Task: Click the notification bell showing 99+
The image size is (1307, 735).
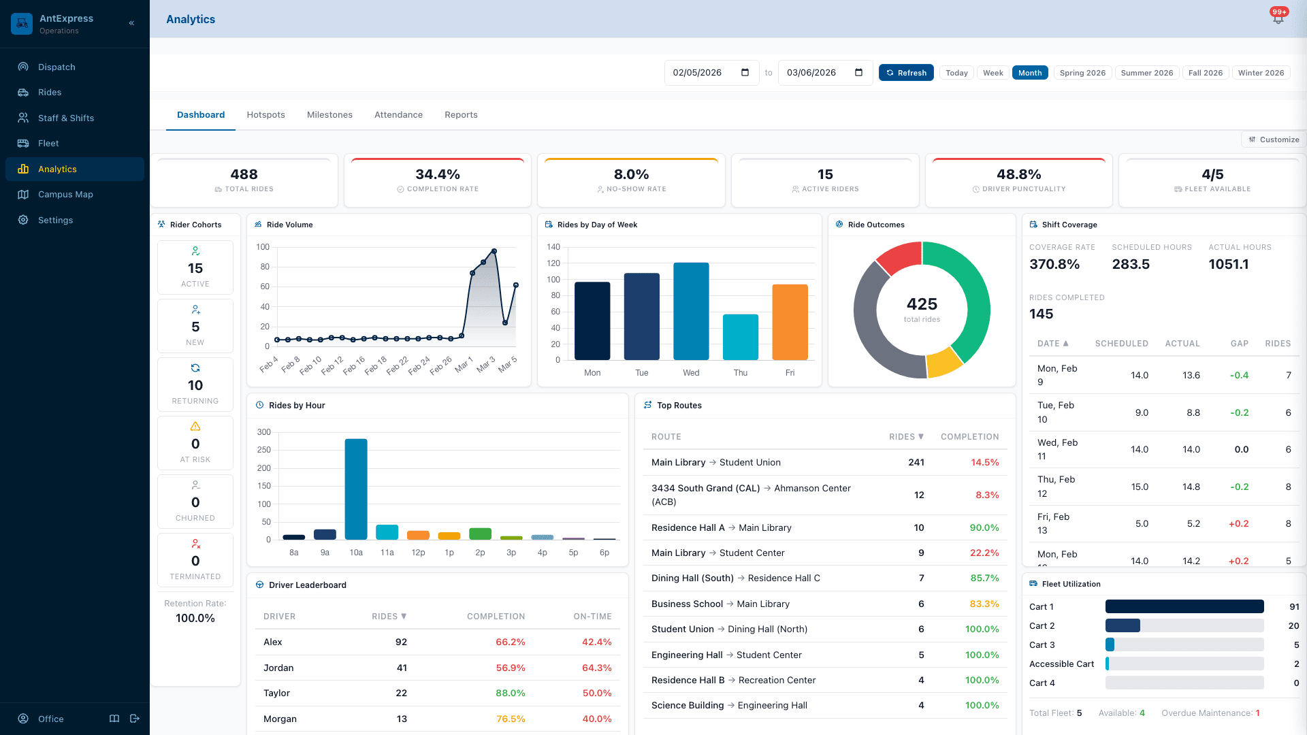Action: click(x=1278, y=18)
